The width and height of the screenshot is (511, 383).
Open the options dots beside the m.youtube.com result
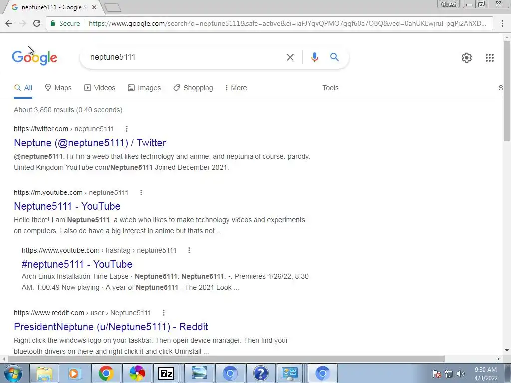tap(141, 192)
